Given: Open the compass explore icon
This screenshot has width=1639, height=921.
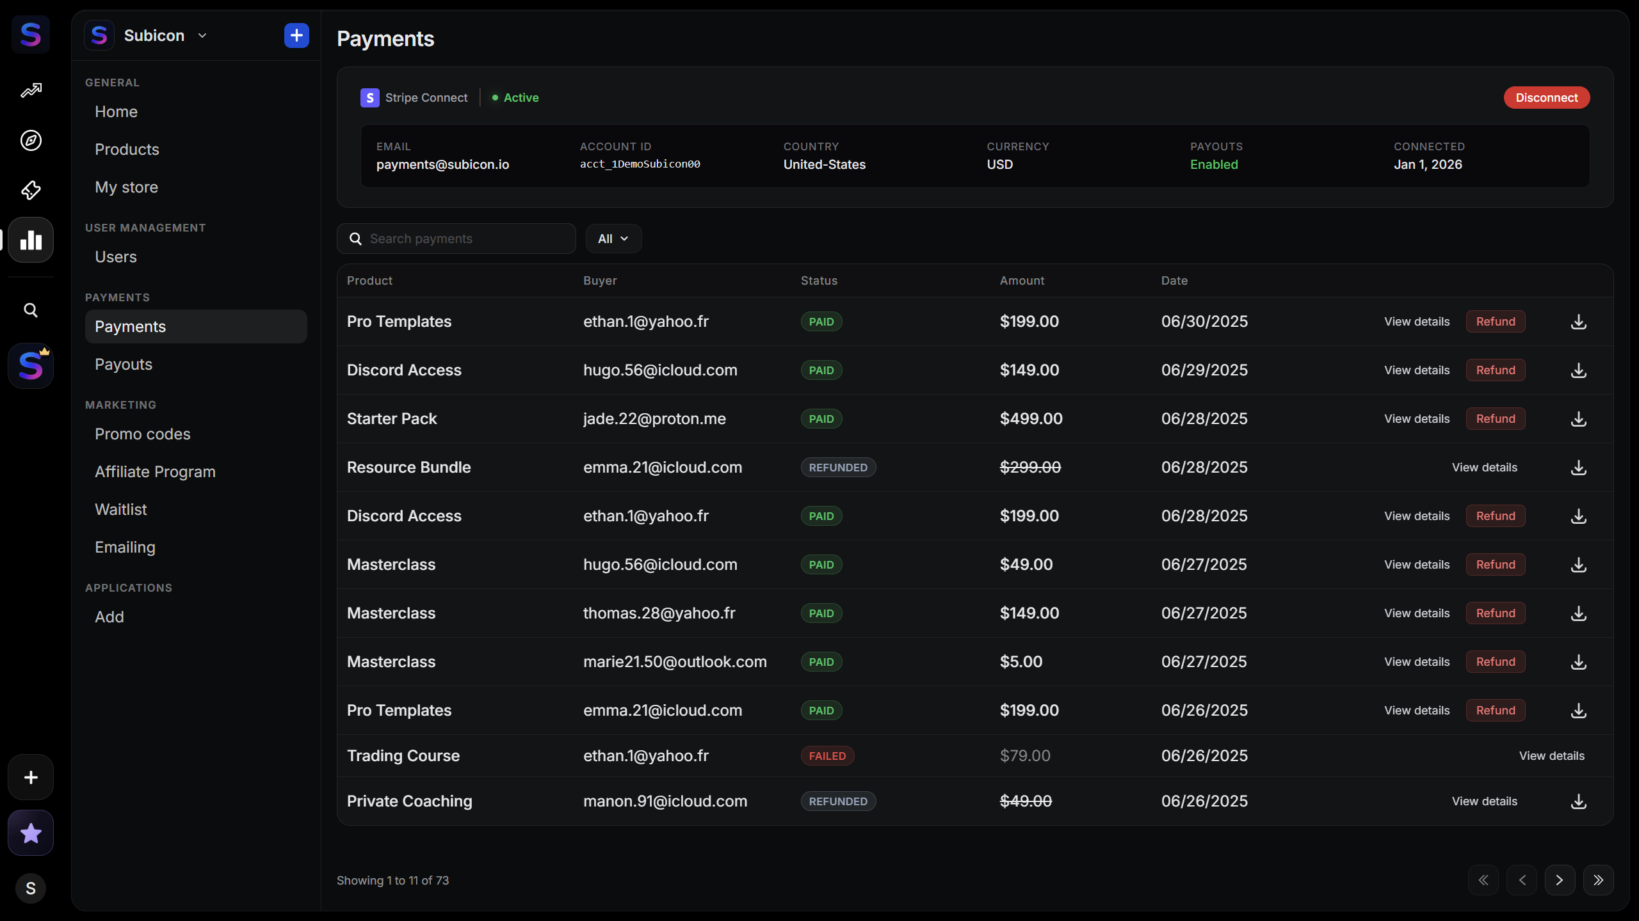Looking at the screenshot, I should [31, 140].
